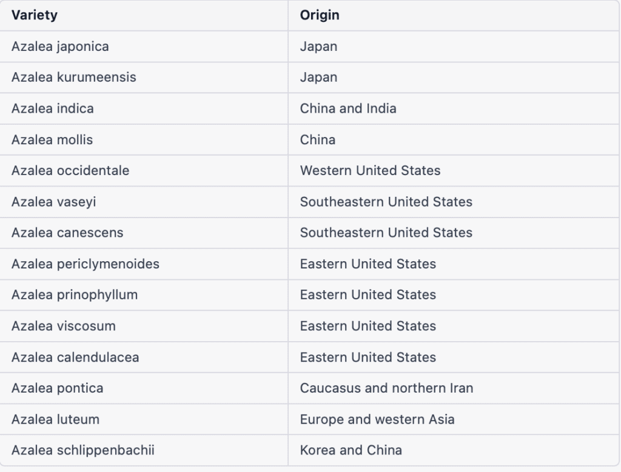Select the Azalea indica cell

tap(52, 108)
